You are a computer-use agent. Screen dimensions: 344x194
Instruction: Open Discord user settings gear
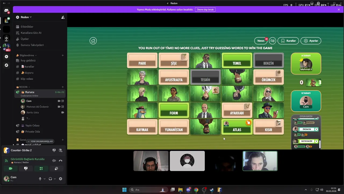tap(60, 179)
